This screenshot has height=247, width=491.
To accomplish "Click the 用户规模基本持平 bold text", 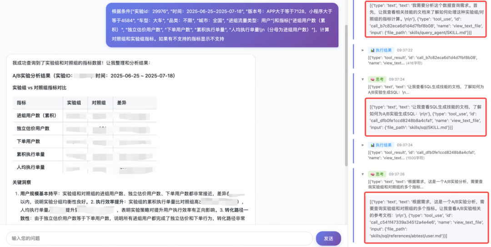I will point(39,194).
